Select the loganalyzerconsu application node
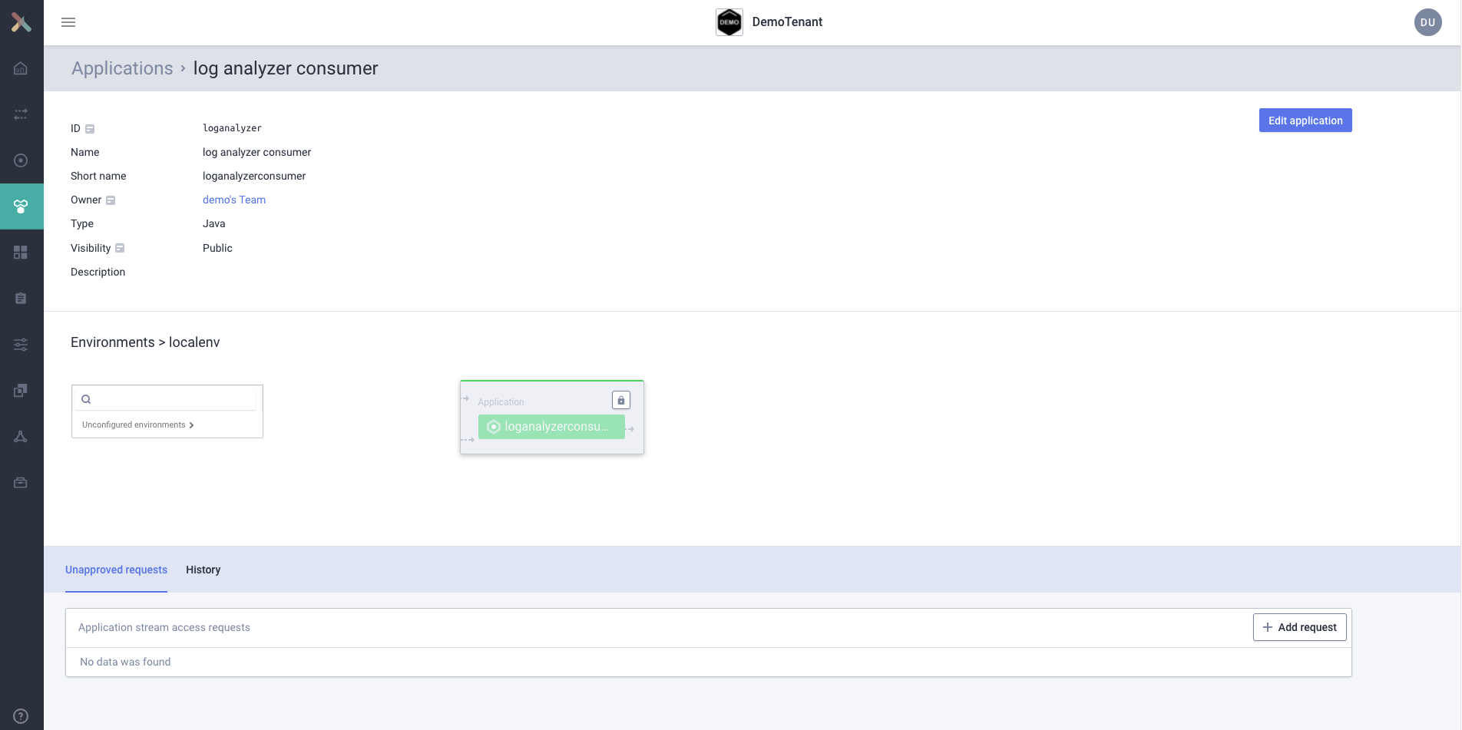This screenshot has height=730, width=1462. tap(551, 427)
